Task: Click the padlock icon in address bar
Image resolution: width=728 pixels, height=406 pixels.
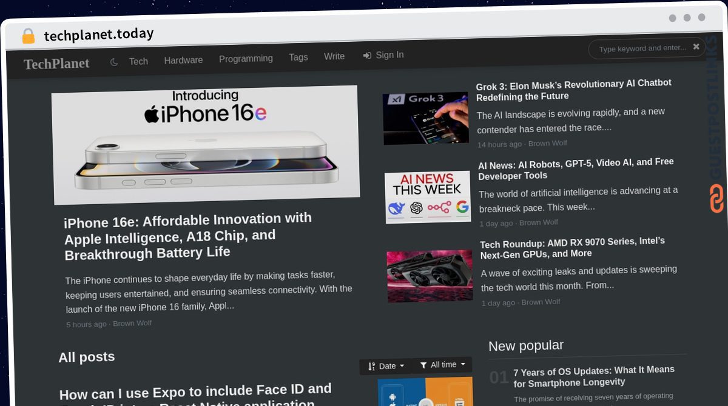Action: coord(28,36)
